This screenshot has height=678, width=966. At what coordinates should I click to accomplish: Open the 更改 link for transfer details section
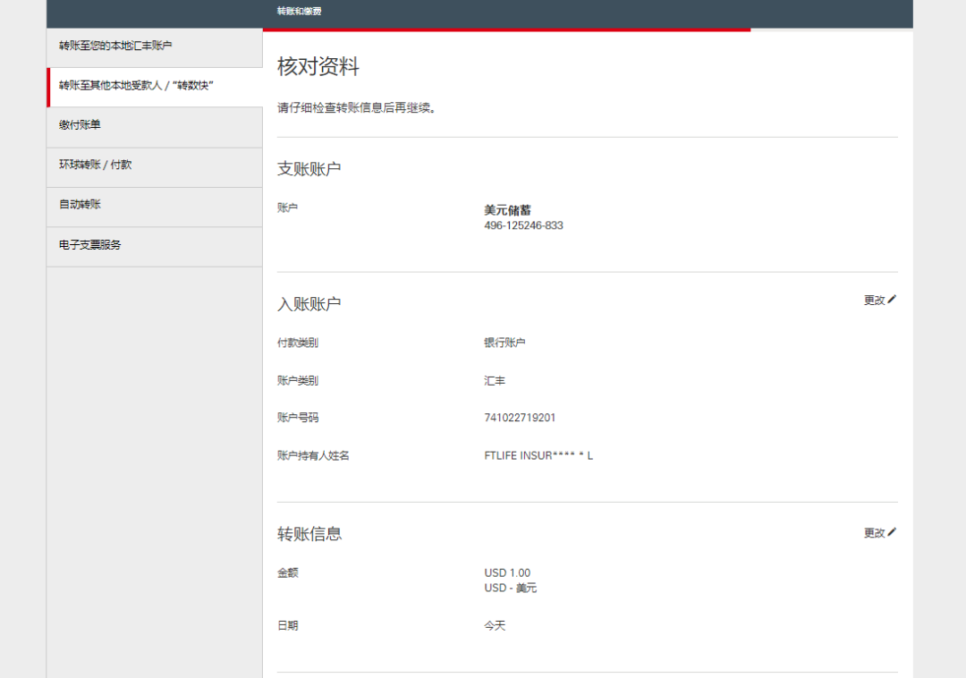coord(871,532)
